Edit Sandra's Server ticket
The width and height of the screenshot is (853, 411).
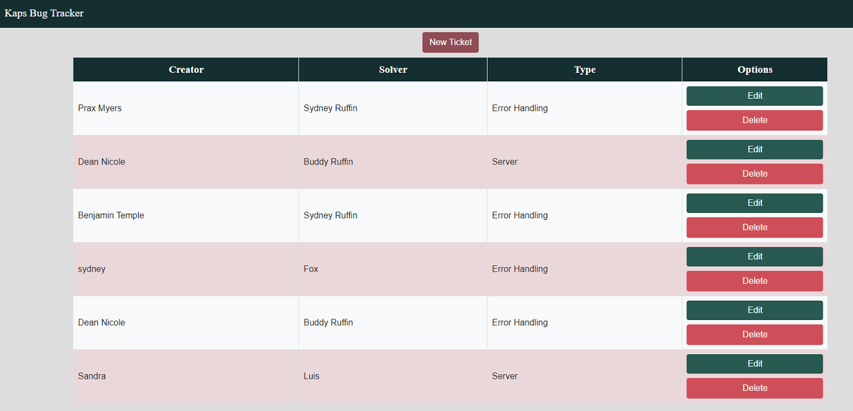pyautogui.click(x=754, y=363)
